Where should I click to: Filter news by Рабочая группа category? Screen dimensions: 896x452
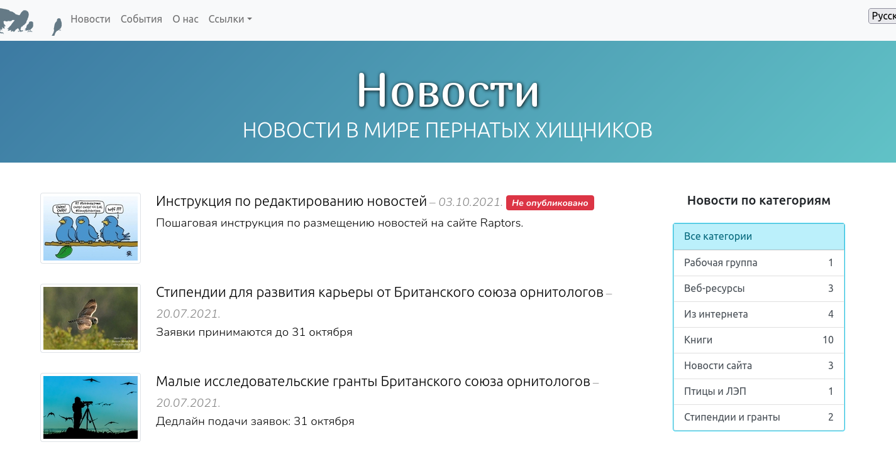pyautogui.click(x=758, y=263)
